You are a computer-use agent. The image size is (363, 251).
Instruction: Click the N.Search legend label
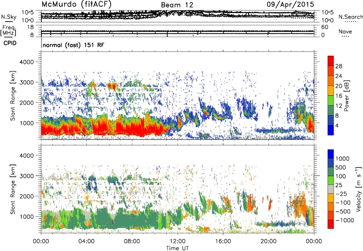pyautogui.click(x=350, y=17)
